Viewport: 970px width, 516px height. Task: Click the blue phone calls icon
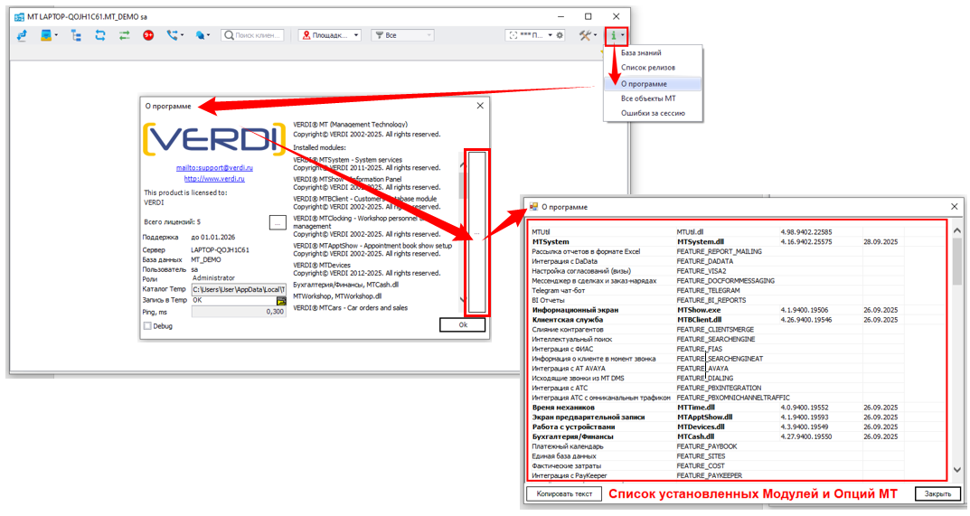point(172,35)
